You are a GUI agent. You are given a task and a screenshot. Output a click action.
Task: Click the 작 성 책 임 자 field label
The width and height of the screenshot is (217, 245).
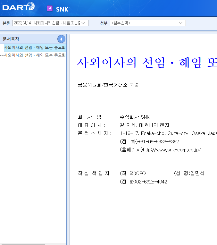tap(95, 173)
